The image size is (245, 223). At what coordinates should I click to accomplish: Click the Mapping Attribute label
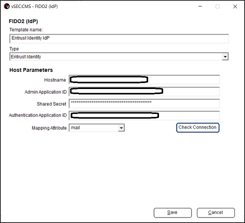tap(49, 128)
